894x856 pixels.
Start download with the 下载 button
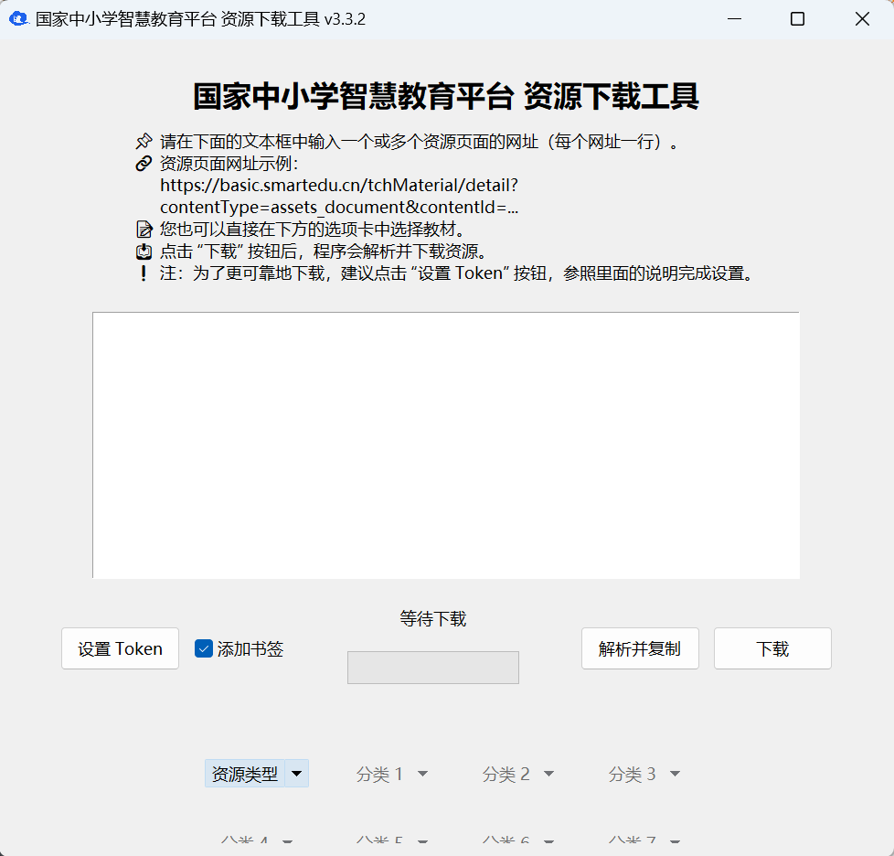pyautogui.click(x=772, y=648)
